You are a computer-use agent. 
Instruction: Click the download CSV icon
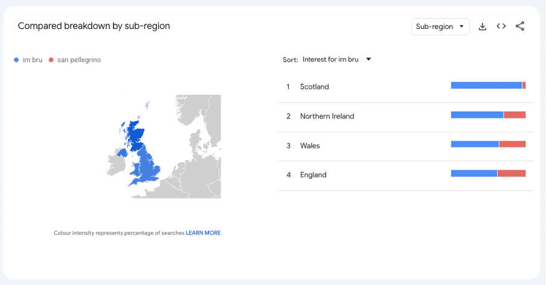[x=482, y=27]
